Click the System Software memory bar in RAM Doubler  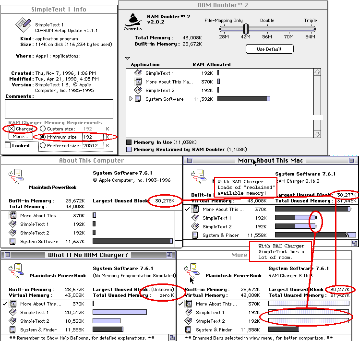244,99
